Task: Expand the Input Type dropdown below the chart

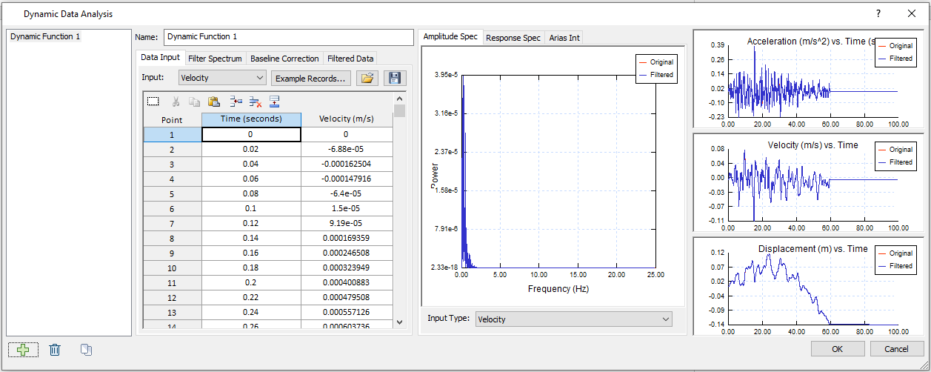Action: coord(574,319)
